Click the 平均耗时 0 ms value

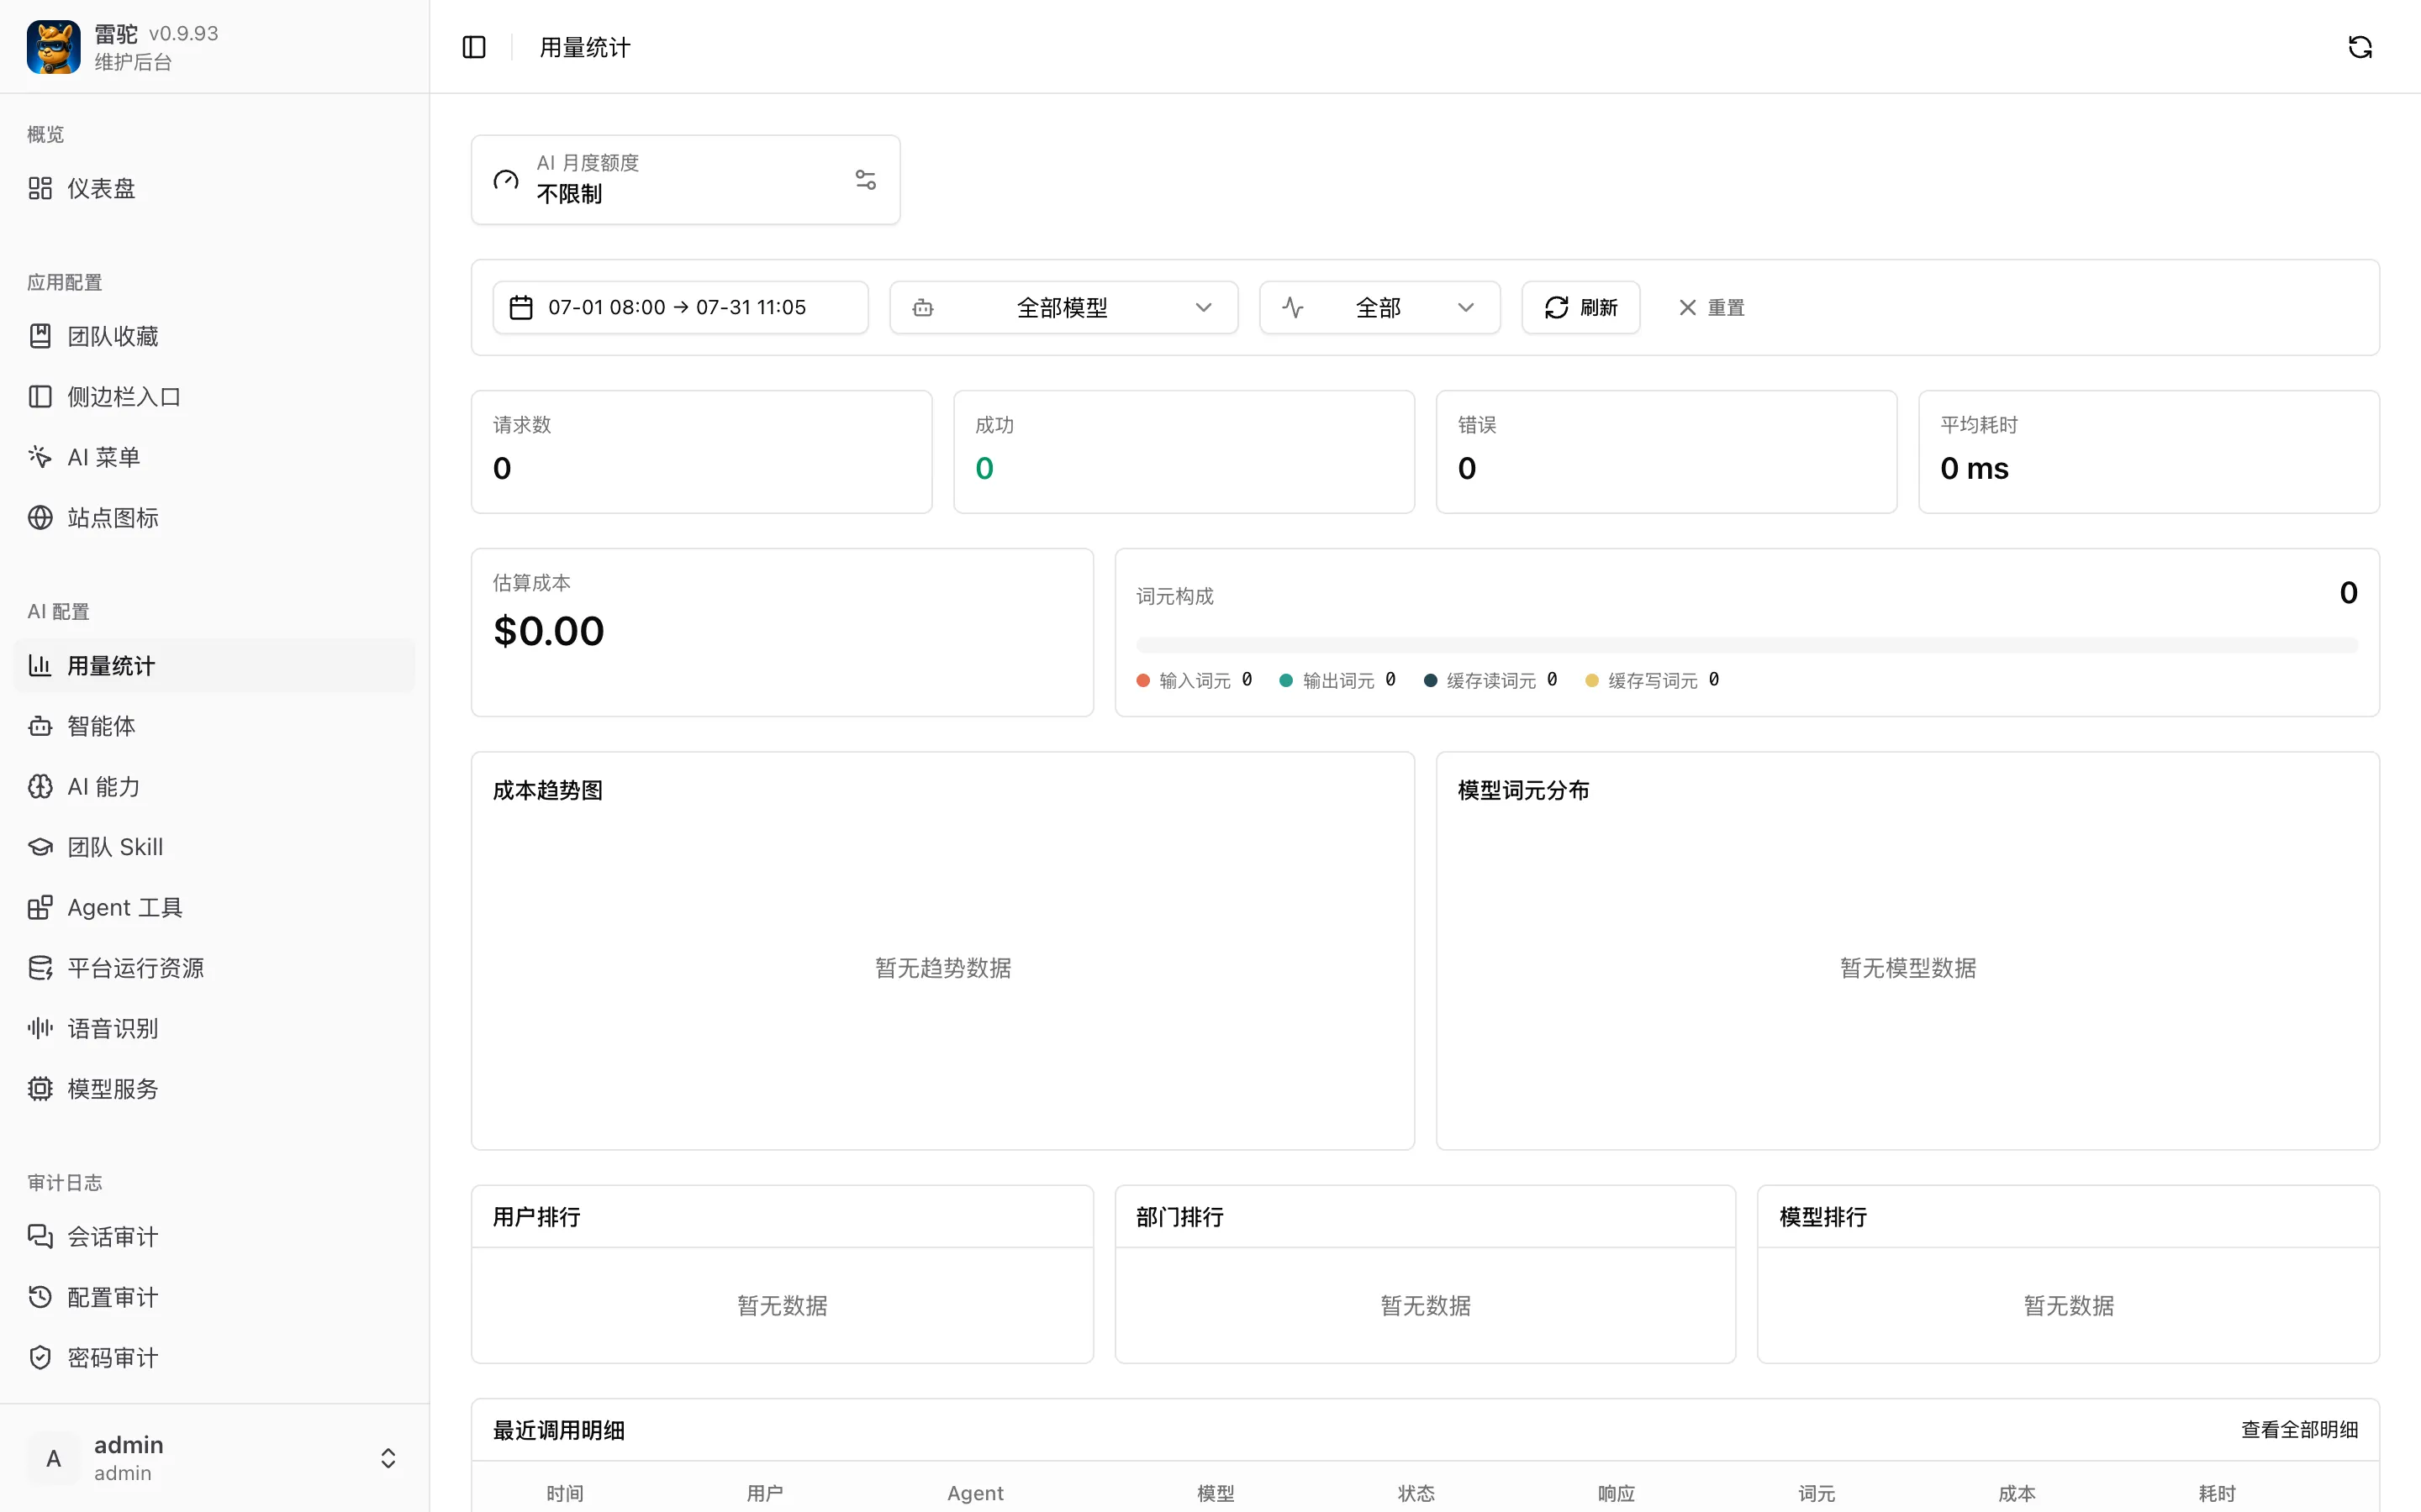[x=1974, y=468]
